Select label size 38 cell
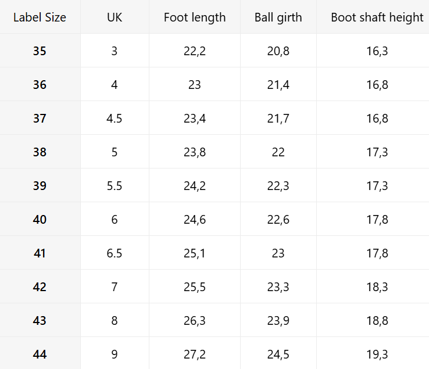 point(40,152)
